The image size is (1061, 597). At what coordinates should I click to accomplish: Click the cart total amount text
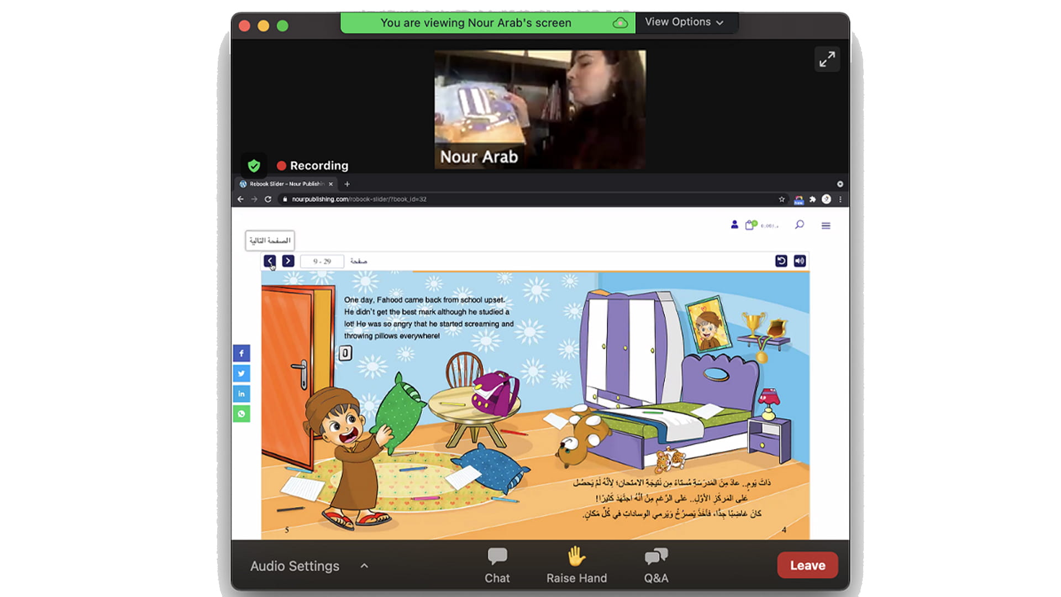pos(769,226)
